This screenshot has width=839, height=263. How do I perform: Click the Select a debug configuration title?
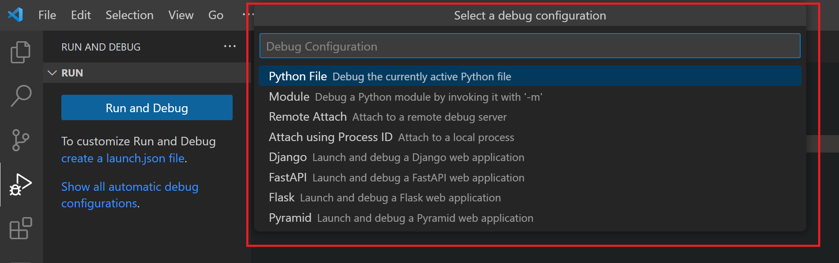pos(530,16)
